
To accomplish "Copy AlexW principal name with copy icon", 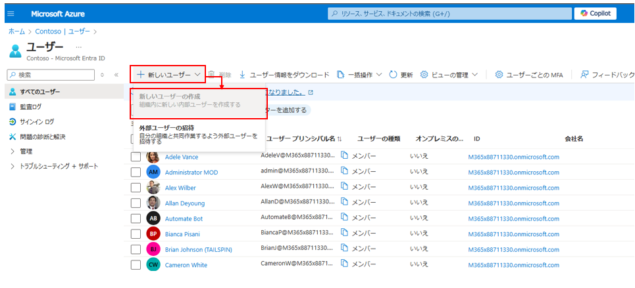I will click(x=345, y=186).
